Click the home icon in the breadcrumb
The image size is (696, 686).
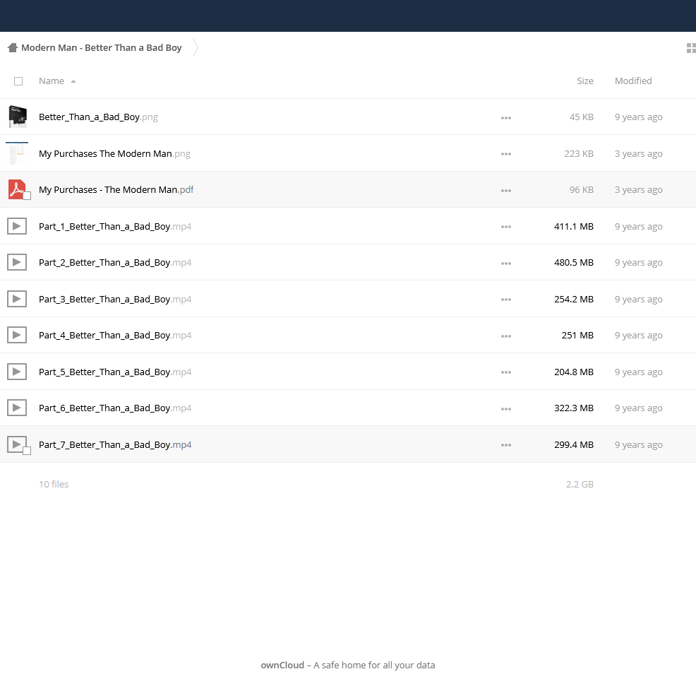point(13,47)
